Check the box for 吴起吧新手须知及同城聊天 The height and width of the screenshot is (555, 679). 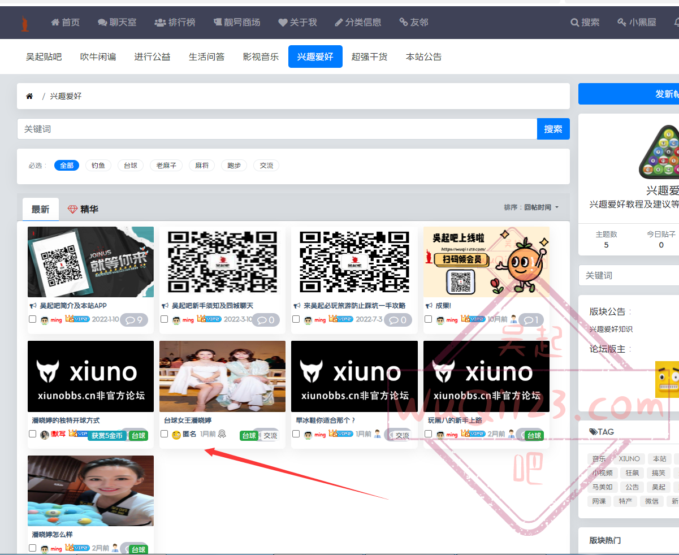pos(164,319)
